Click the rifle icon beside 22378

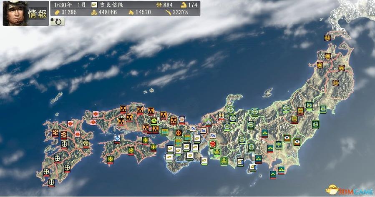pyautogui.click(x=169, y=12)
